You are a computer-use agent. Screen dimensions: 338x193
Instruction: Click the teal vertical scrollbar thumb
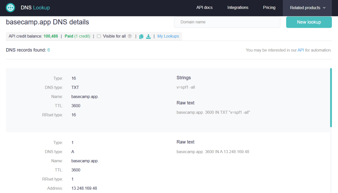(x=331, y=98)
